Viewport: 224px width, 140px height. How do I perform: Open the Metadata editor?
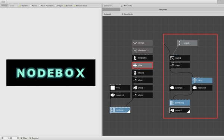point(127,6)
